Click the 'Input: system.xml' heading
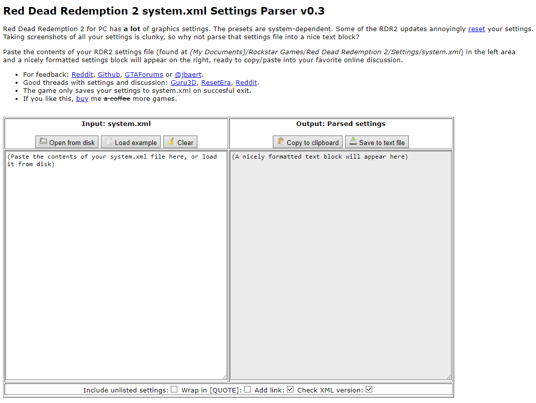Viewport: 536px width, 403px height. click(116, 124)
